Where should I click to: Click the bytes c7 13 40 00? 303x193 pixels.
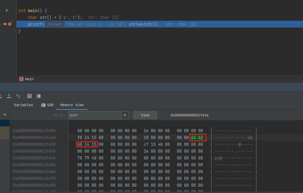[157, 144]
